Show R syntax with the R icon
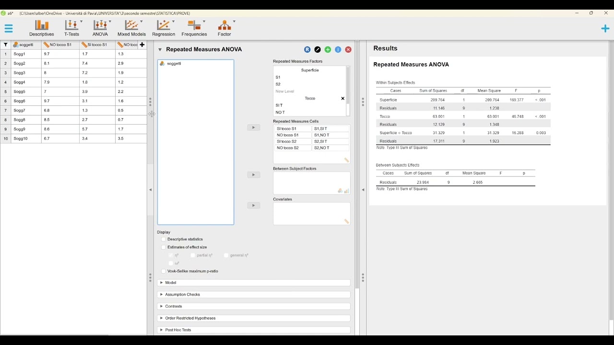This screenshot has height=345, width=614. pyautogui.click(x=307, y=49)
